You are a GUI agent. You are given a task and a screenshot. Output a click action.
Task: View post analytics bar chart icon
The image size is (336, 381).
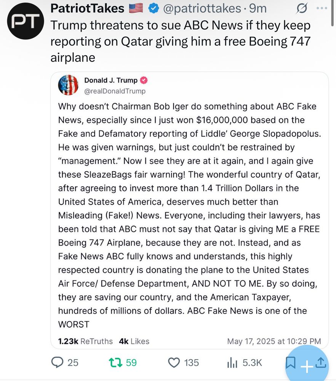coord(232,363)
